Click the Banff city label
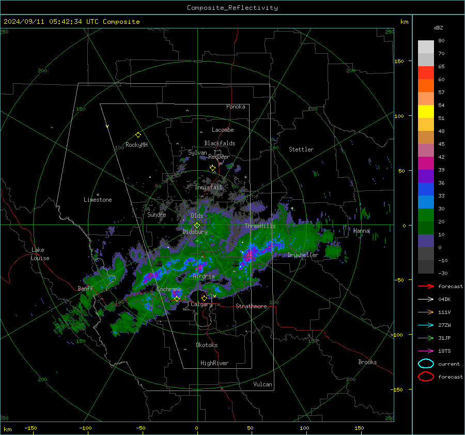This screenshot has height=435, width=465. pyautogui.click(x=85, y=288)
